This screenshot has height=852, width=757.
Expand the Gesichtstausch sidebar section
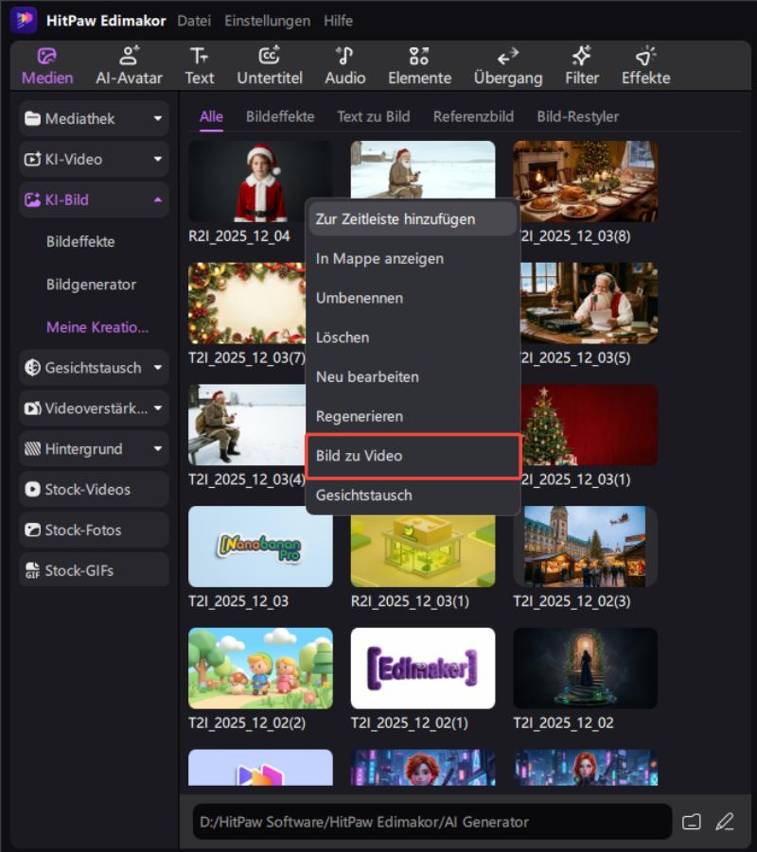[x=94, y=368]
